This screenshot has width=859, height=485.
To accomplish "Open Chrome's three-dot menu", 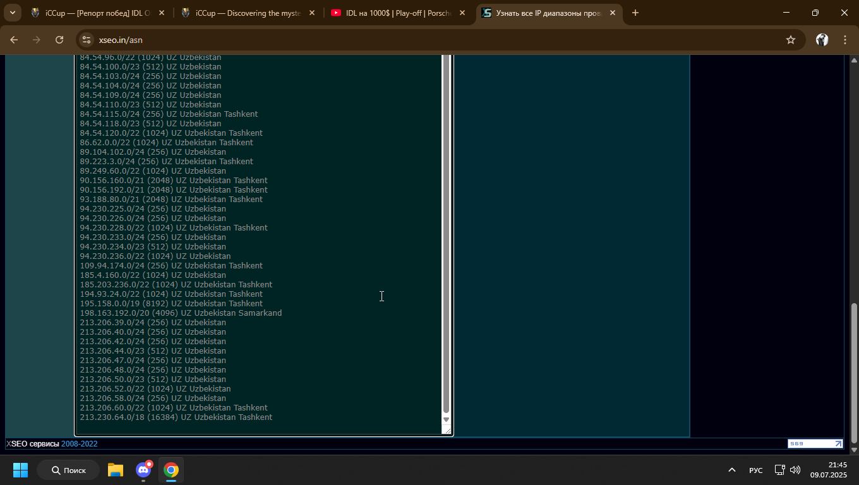I will pyautogui.click(x=845, y=40).
